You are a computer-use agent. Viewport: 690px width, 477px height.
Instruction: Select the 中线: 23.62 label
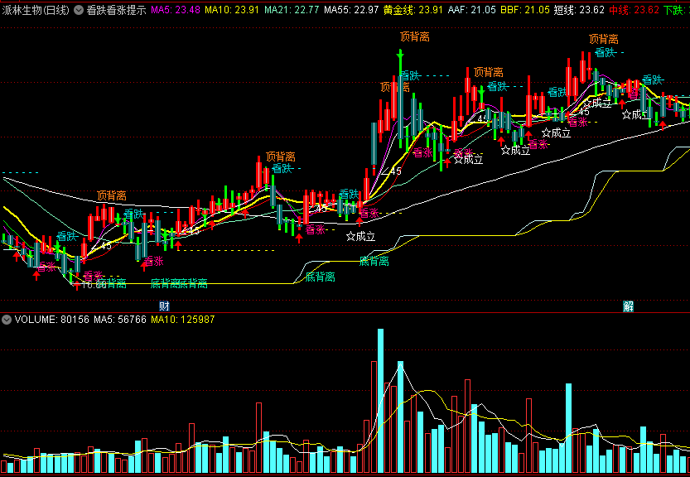(634, 10)
